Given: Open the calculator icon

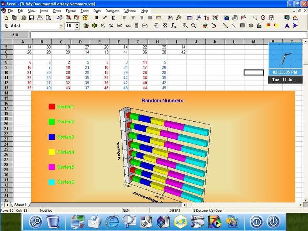Looking at the screenshot, I should (136, 25).
